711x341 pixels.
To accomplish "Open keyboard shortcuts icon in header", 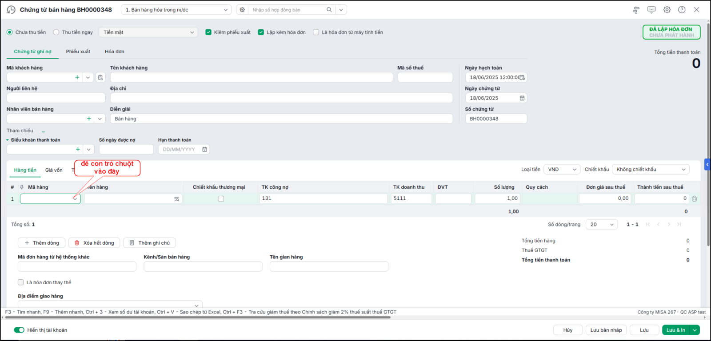I will coord(651,10).
